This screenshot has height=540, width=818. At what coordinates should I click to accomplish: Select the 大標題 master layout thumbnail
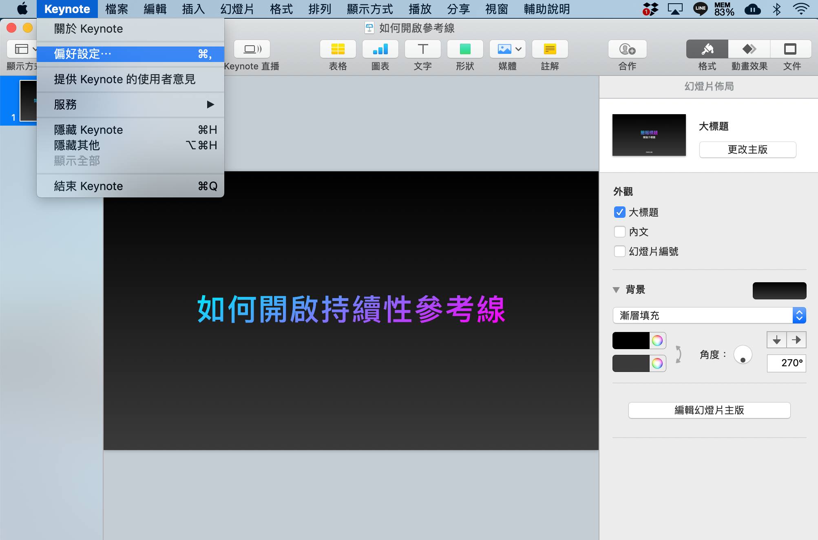coord(649,135)
